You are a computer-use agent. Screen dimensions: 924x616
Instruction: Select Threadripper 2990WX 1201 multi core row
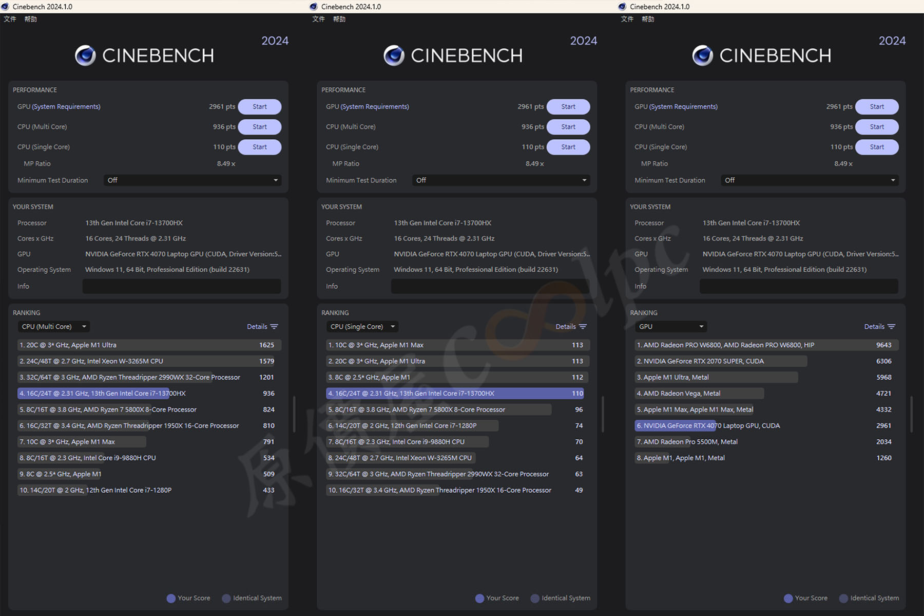click(x=149, y=377)
